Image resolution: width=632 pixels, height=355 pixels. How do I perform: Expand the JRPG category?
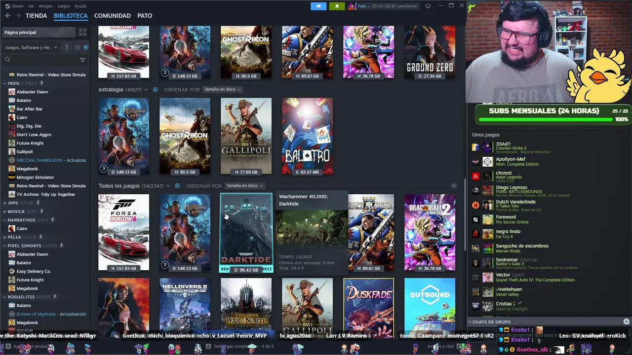(x=4, y=203)
